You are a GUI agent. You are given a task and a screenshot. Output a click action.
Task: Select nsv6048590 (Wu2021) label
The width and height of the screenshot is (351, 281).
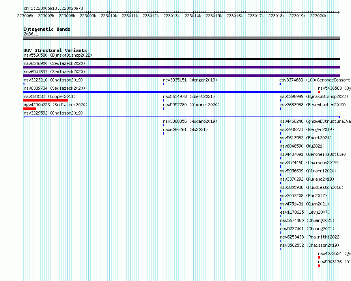[302, 146]
